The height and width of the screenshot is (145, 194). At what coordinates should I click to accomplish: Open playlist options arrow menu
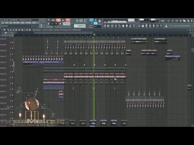[2, 30]
